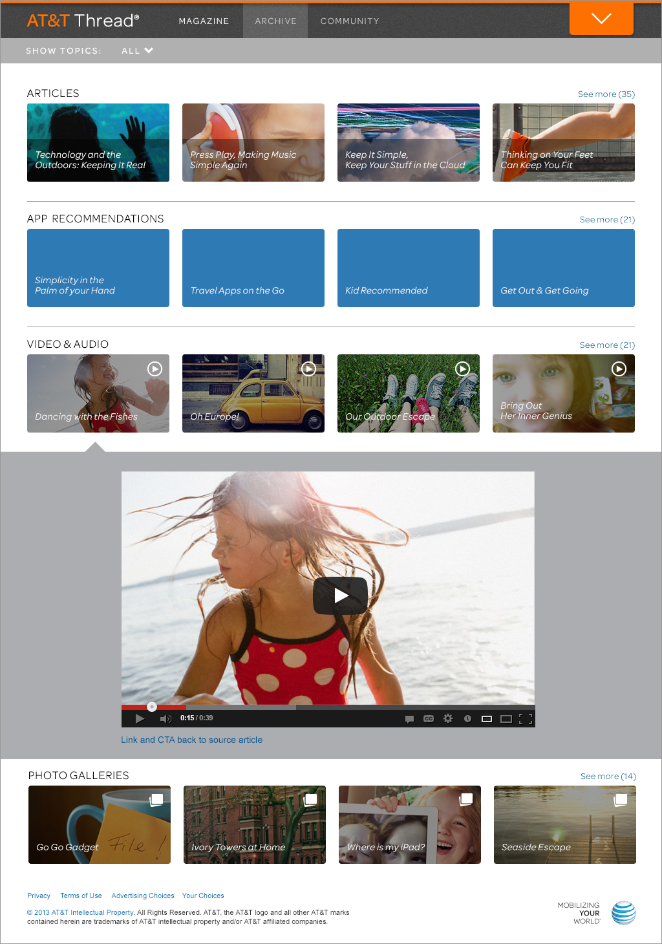Viewport: 662px width, 944px height.
Task: Open Go Go Gadget photo gallery
Action: point(100,824)
